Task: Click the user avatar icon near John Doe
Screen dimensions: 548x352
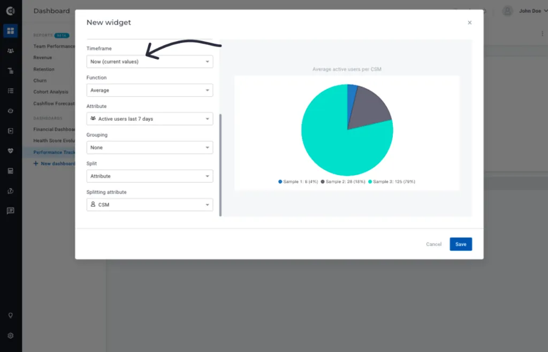Action: [x=507, y=11]
